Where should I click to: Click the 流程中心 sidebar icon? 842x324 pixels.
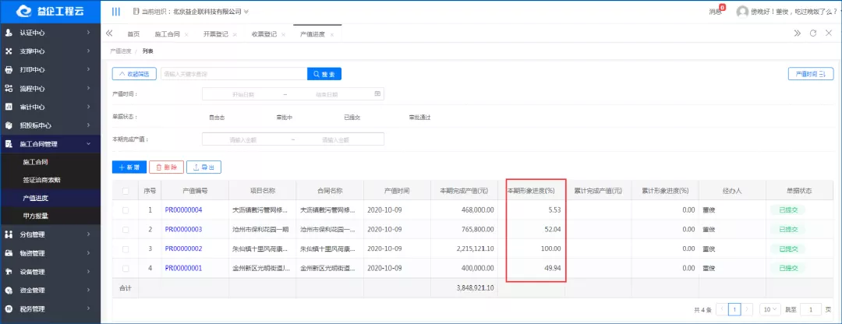(9, 89)
